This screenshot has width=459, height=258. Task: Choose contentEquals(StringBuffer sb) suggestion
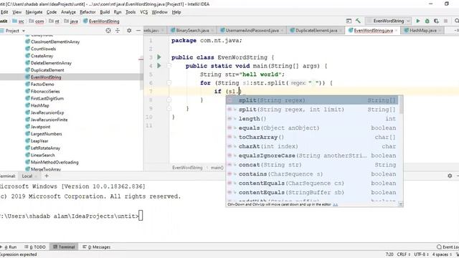(x=312, y=193)
